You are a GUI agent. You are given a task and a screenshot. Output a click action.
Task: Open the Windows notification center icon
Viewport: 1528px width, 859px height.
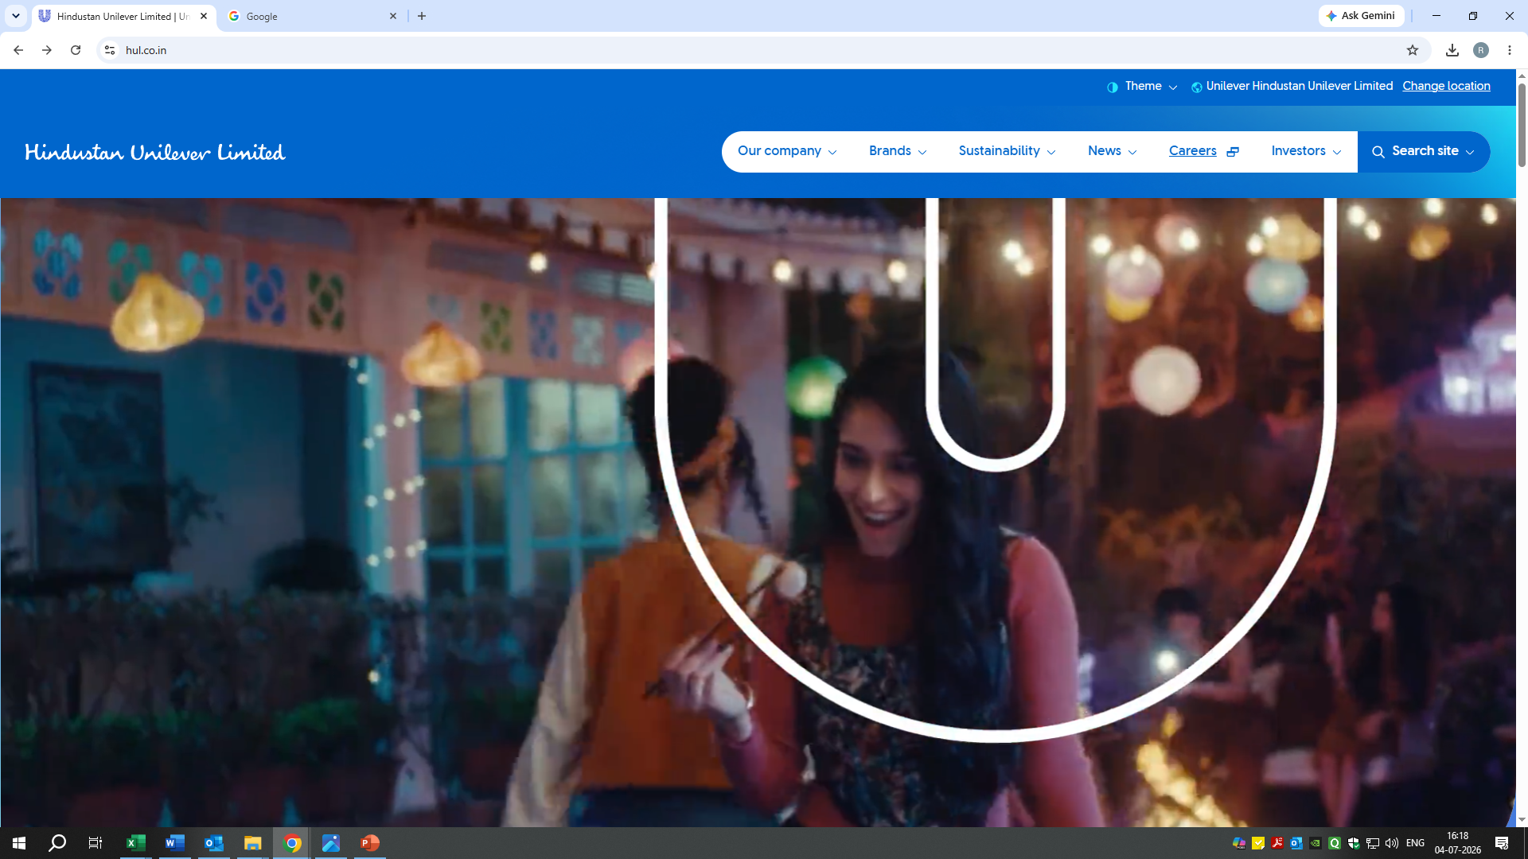[x=1502, y=843]
